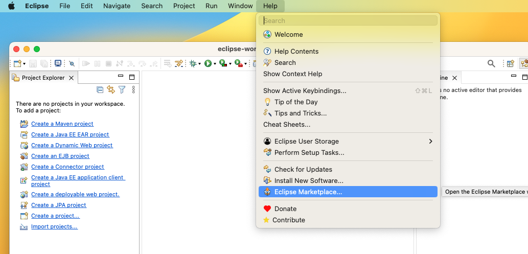Click Create a Java EE EAR project link
Viewport: 528px width, 254px height.
(x=70, y=134)
